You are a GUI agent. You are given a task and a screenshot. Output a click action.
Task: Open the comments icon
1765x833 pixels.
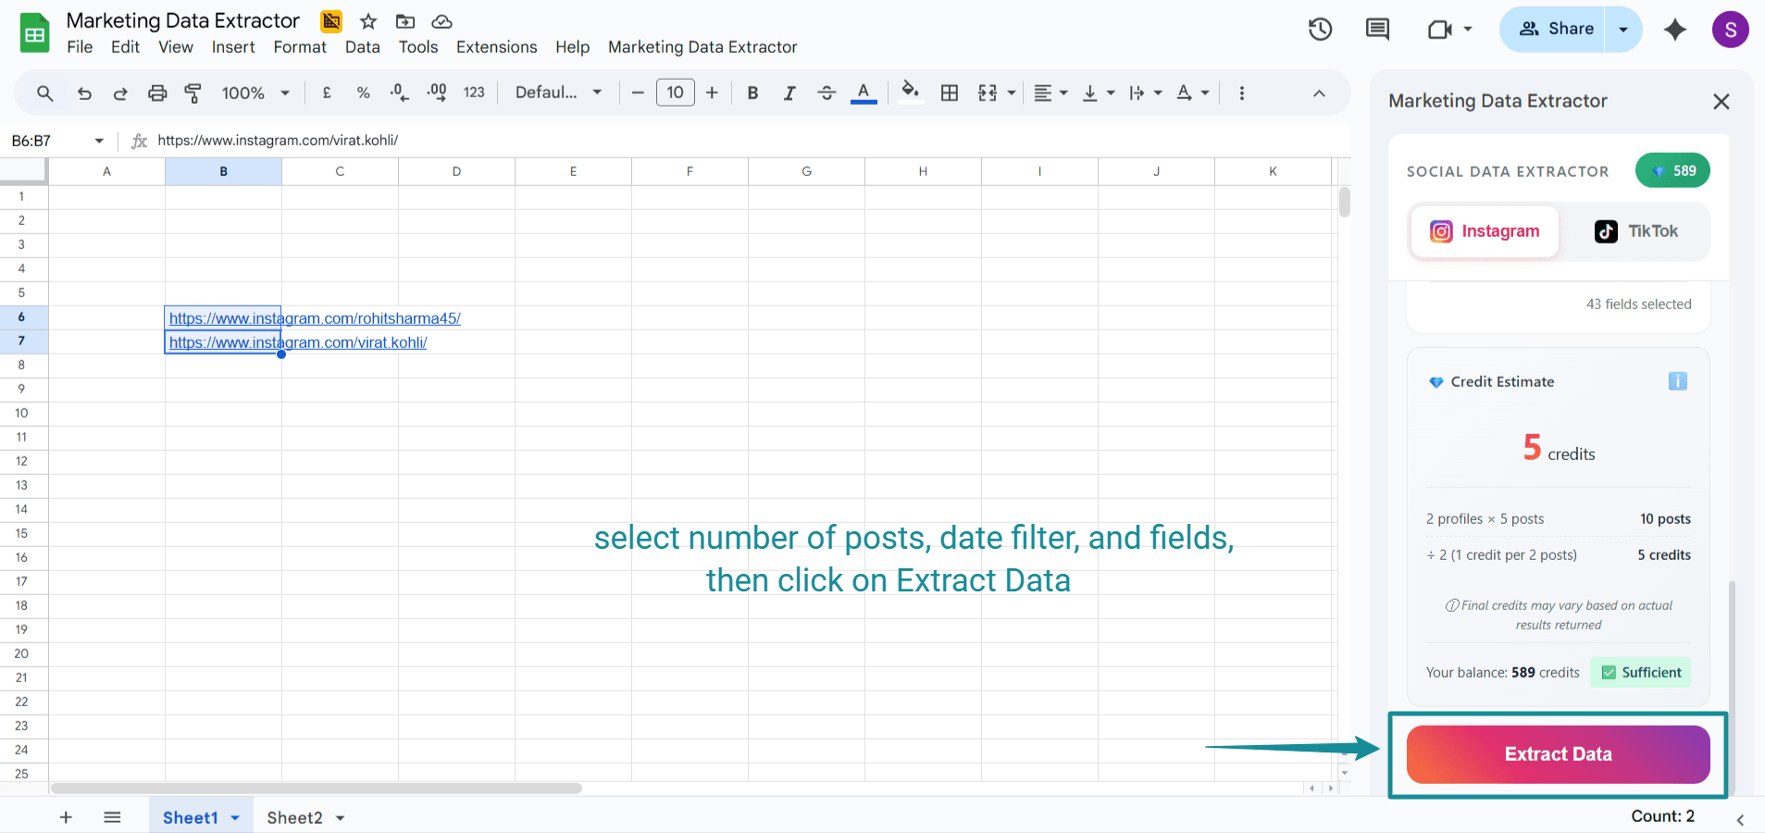(x=1377, y=30)
